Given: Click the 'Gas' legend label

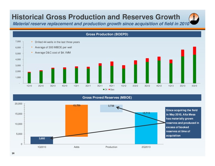Looking at the screenshot, I should point(112,89).
